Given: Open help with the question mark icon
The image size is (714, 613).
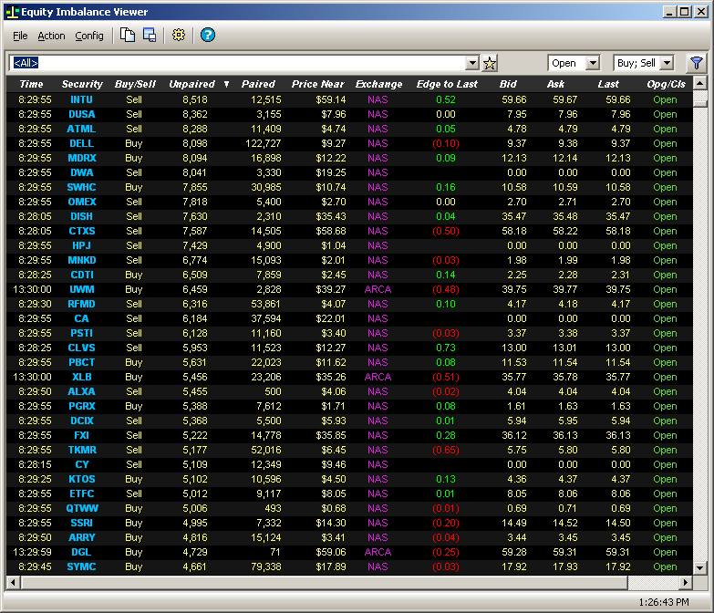Looking at the screenshot, I should [x=208, y=35].
